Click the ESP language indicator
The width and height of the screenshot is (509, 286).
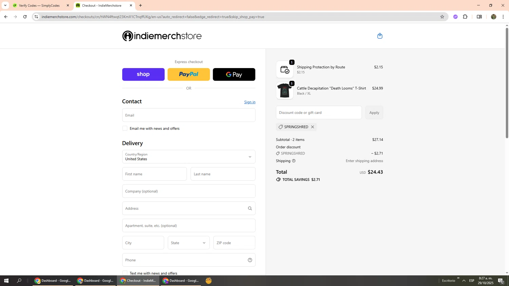[x=472, y=281]
